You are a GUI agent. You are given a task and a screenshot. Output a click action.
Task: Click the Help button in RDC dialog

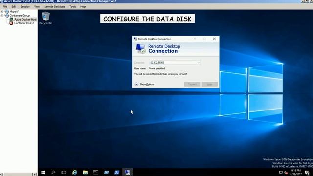(210, 84)
